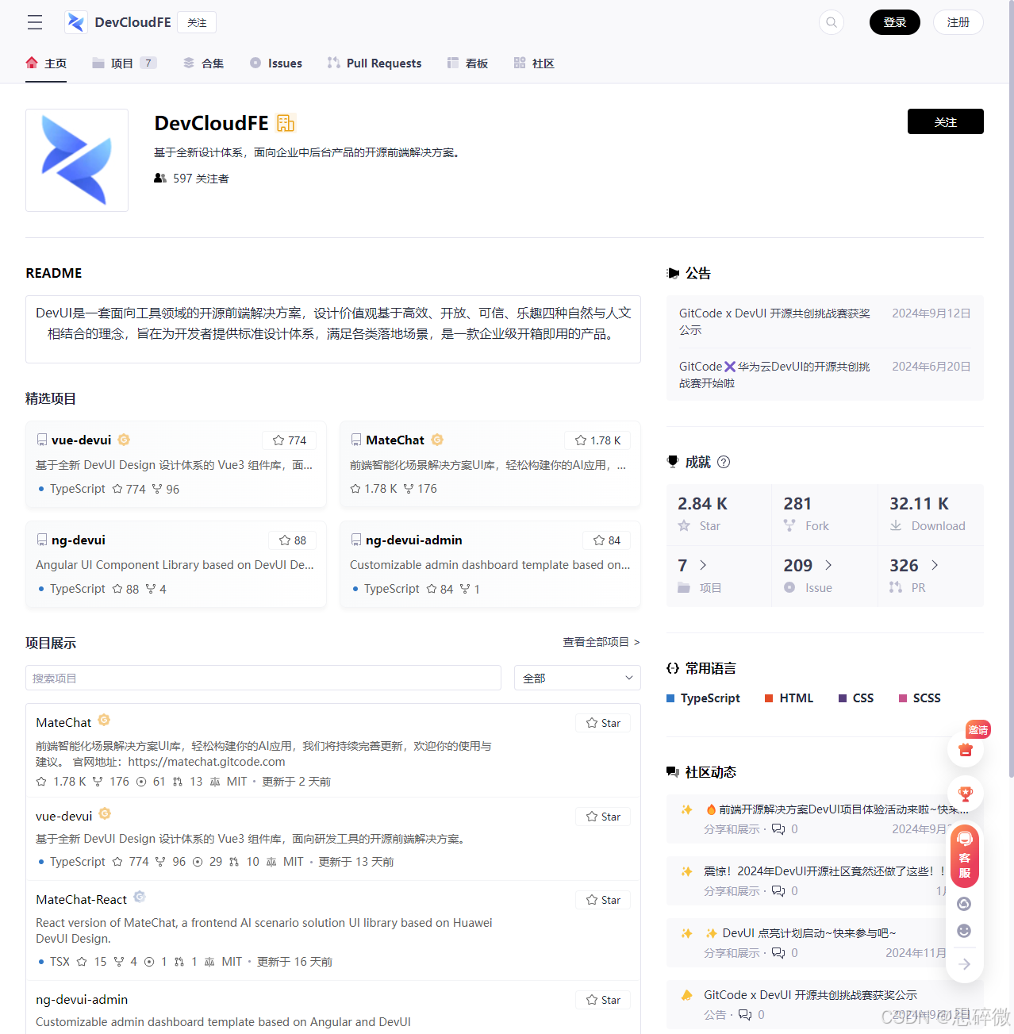Toggle small 关注 button next to header title

(197, 22)
